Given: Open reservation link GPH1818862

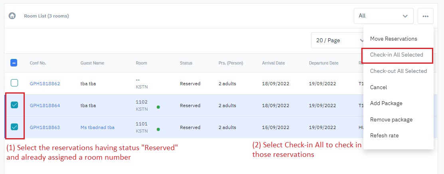Looking at the screenshot, I should (45, 84).
